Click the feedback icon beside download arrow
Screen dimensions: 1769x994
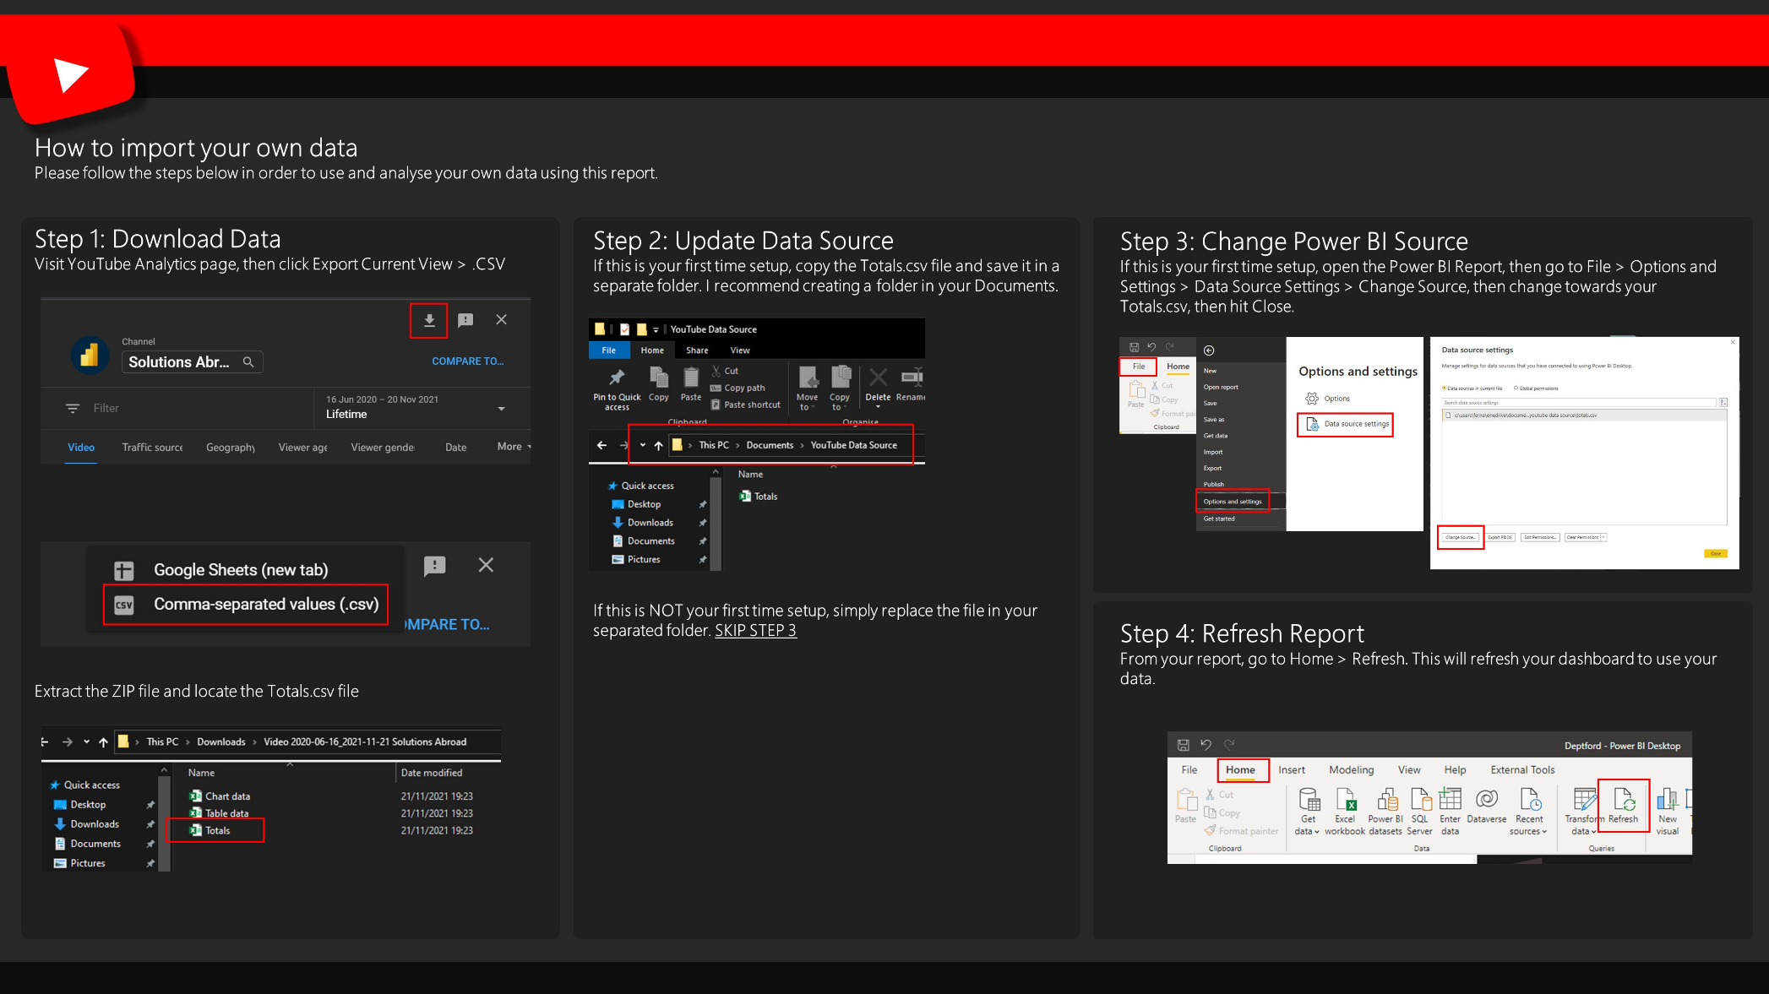click(x=465, y=320)
